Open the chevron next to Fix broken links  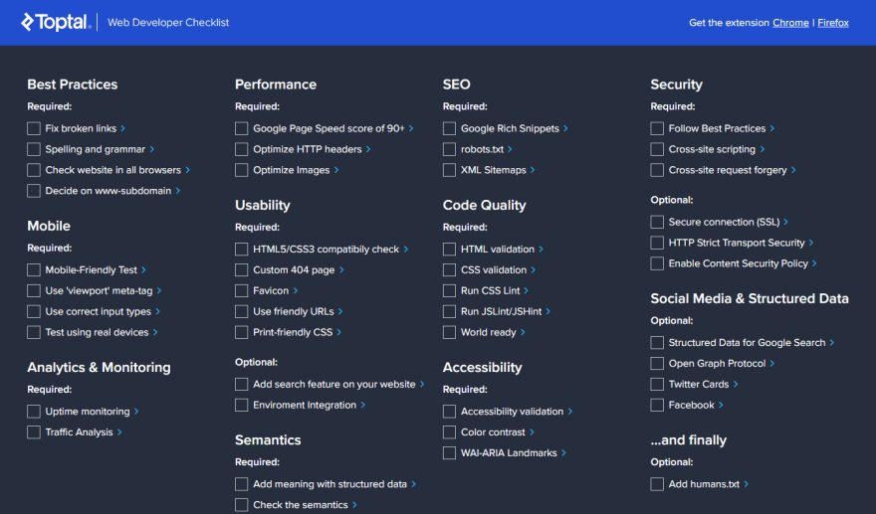pos(122,128)
